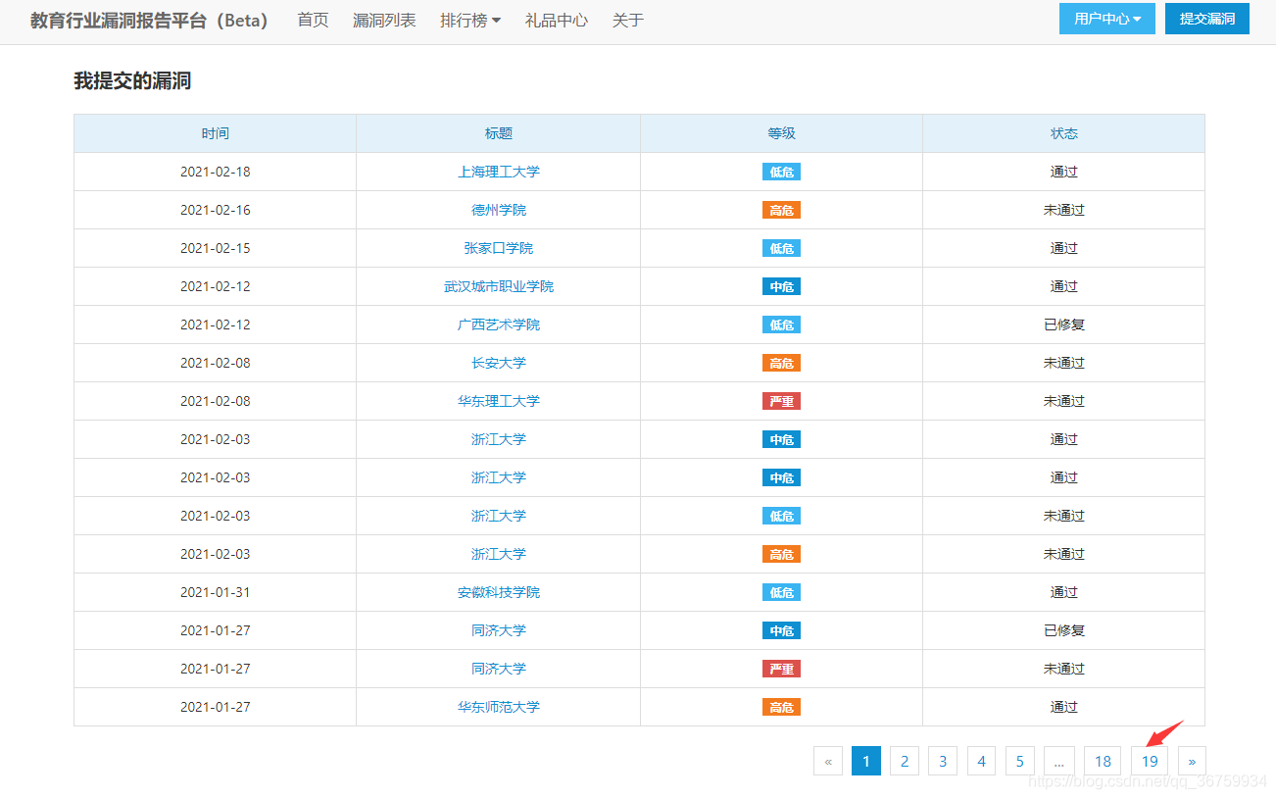Click 低危 badge on 安徽科技学院 row
Image resolution: width=1276 pixels, height=799 pixels.
pyautogui.click(x=781, y=592)
